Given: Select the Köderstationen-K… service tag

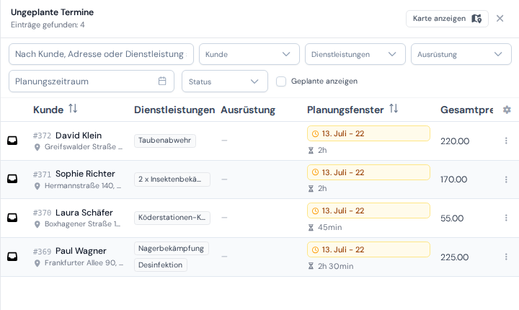Looking at the screenshot, I should pos(172,218).
